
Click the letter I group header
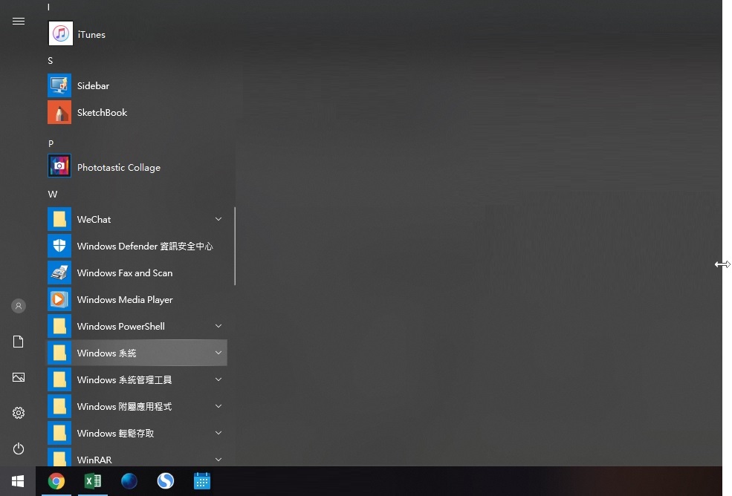48,7
